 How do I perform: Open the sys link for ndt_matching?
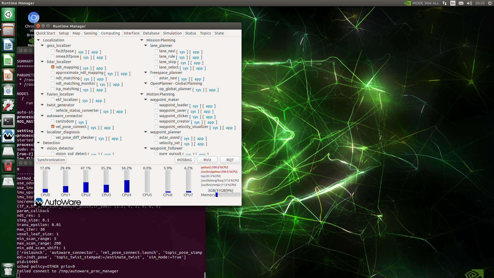pos(86,79)
